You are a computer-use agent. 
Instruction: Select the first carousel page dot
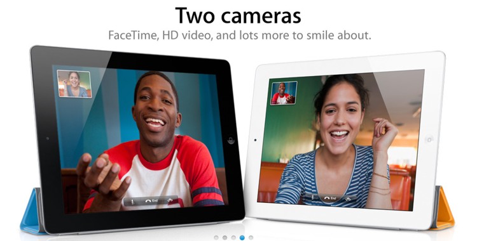tap(216, 237)
